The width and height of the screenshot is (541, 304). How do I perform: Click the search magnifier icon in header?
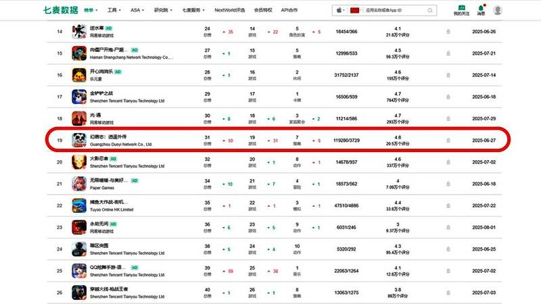click(x=430, y=10)
